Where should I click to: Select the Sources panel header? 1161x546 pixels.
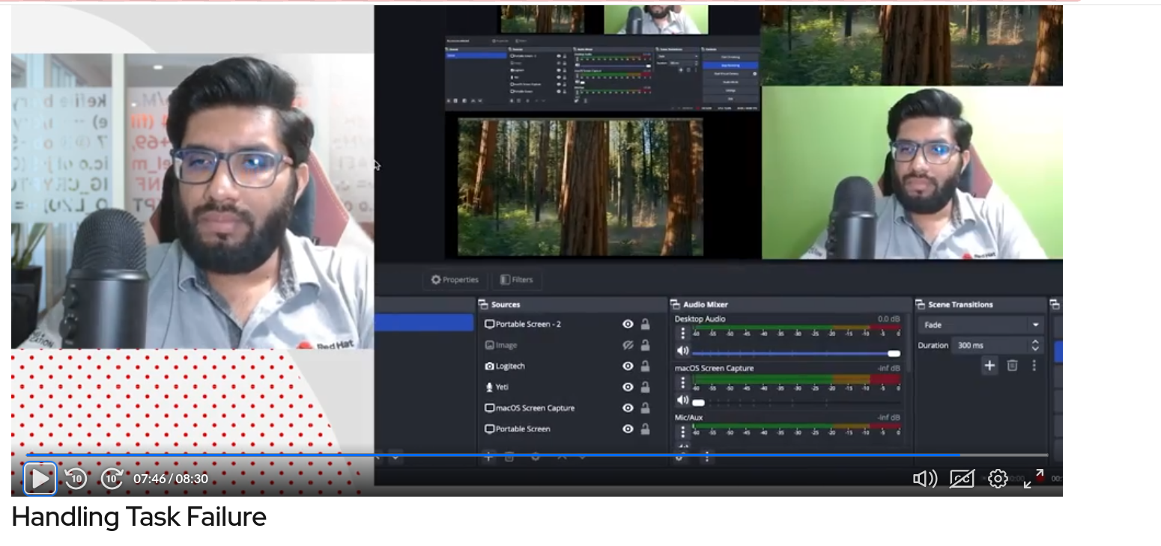[x=572, y=304]
